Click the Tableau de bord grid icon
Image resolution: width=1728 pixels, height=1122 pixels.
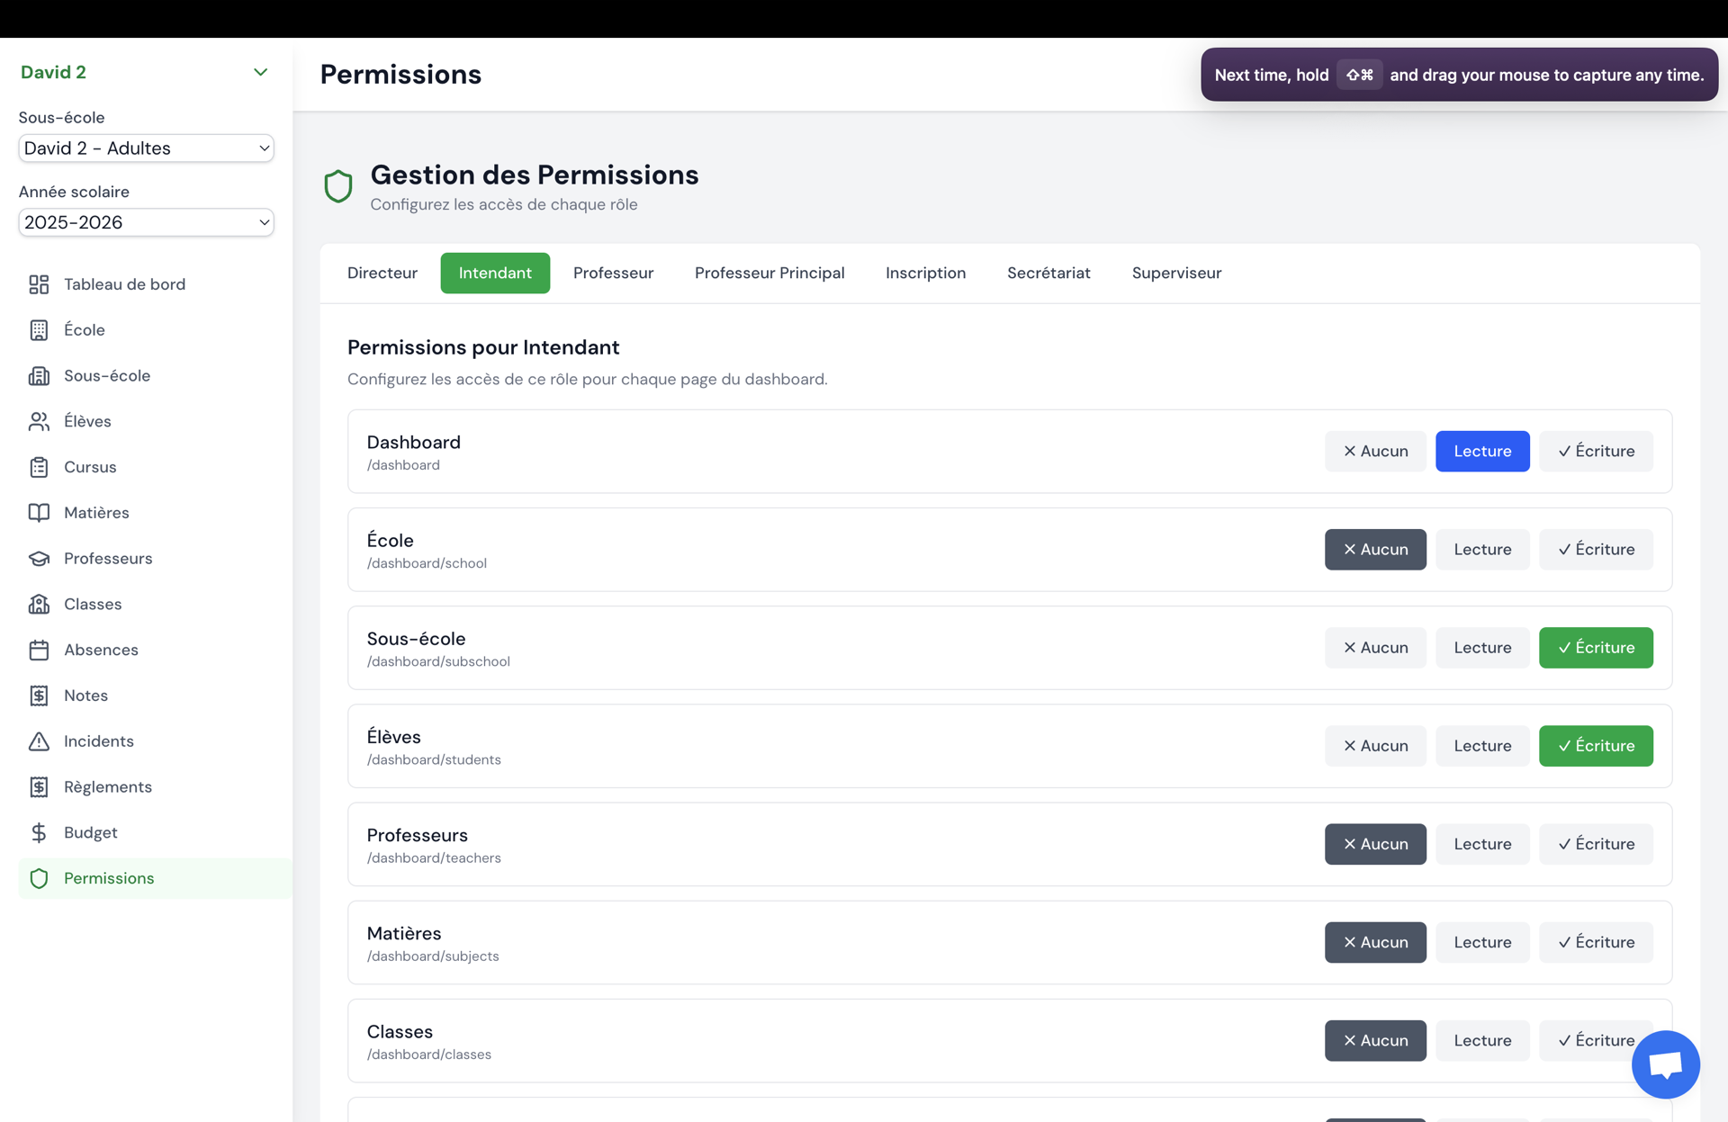(x=39, y=284)
